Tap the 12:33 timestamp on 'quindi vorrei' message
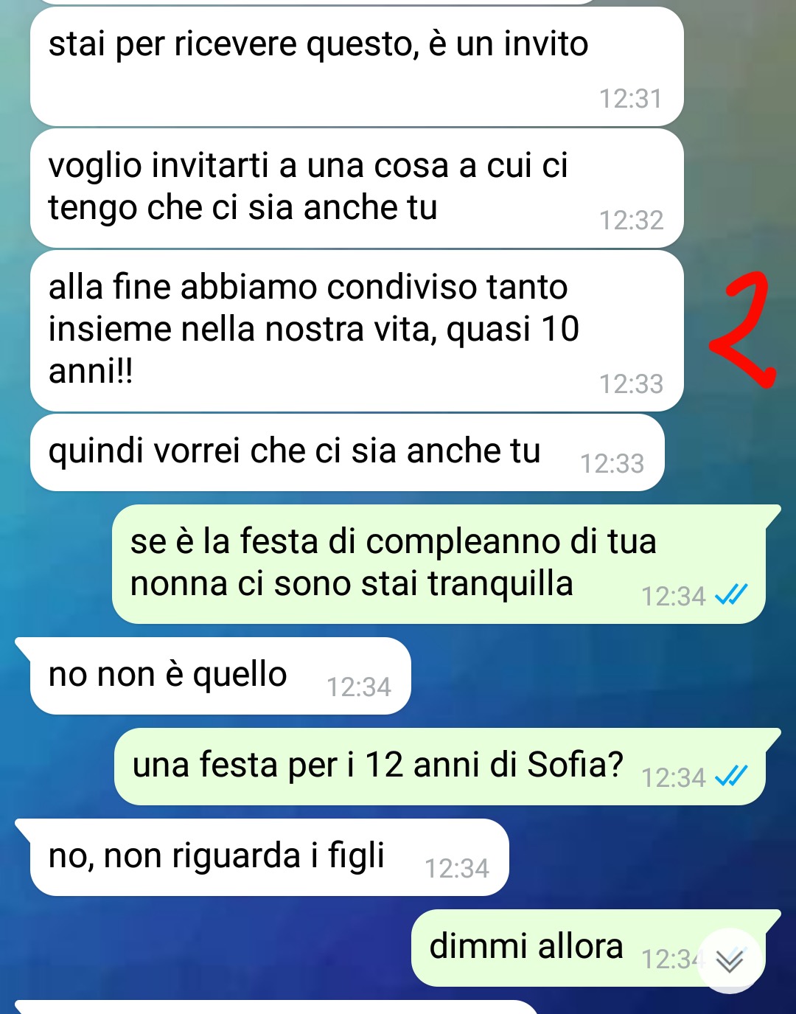This screenshot has height=1014, width=796. click(612, 464)
